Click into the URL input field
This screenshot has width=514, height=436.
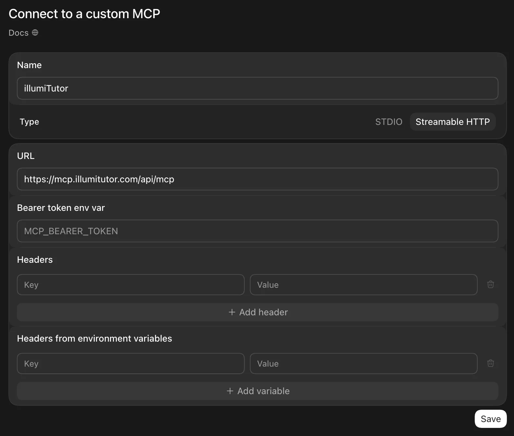click(258, 179)
